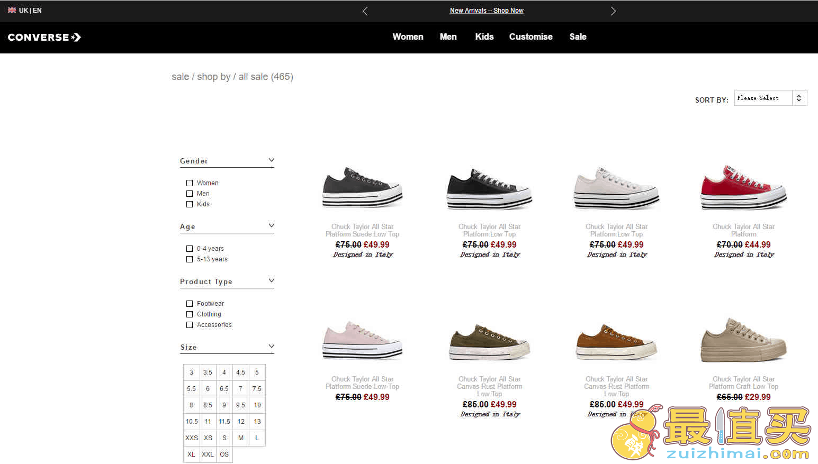Select size 3.5
Viewport: 818px width, 464px height.
point(208,372)
